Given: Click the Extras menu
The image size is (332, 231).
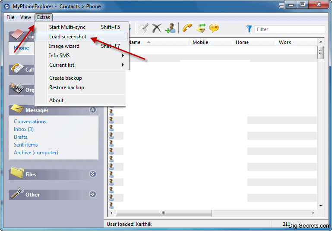Looking at the screenshot, I should tap(44, 17).
